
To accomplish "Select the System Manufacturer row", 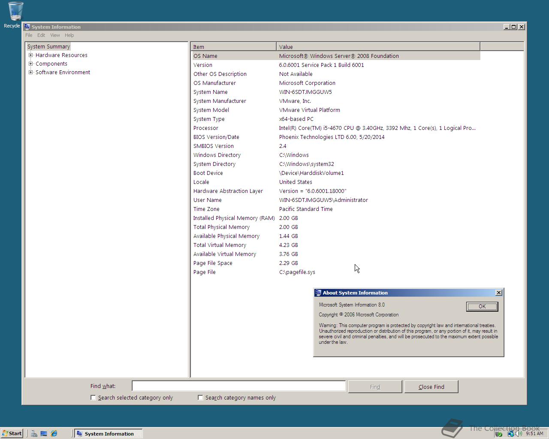I will tap(336, 101).
